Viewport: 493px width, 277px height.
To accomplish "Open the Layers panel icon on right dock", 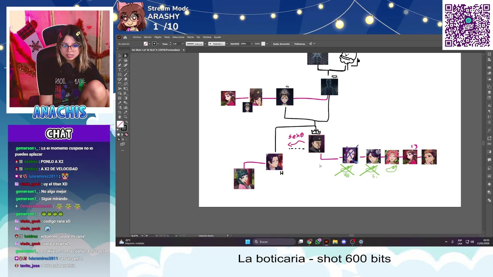I will click(x=489, y=92).
